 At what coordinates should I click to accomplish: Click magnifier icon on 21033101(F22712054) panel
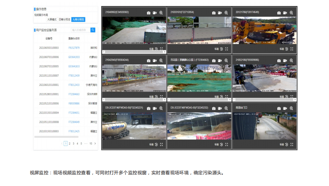pos(226,13)
